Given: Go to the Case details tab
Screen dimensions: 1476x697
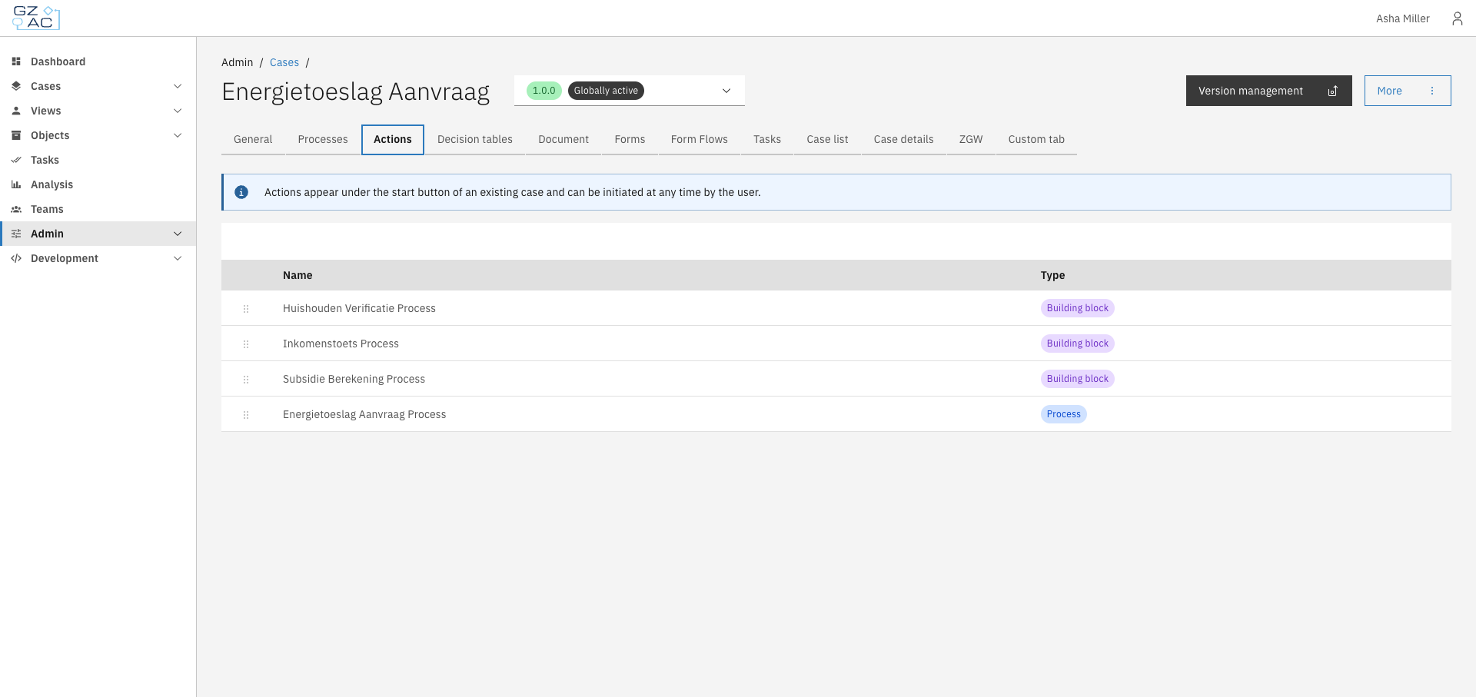Looking at the screenshot, I should coord(904,139).
